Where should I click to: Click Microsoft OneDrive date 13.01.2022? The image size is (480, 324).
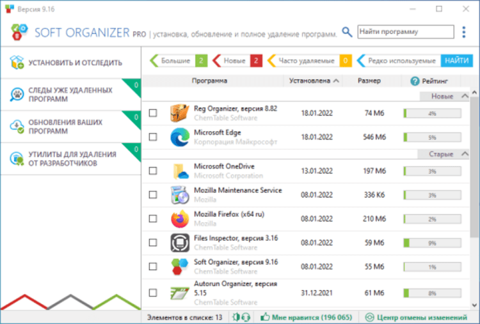coord(317,171)
